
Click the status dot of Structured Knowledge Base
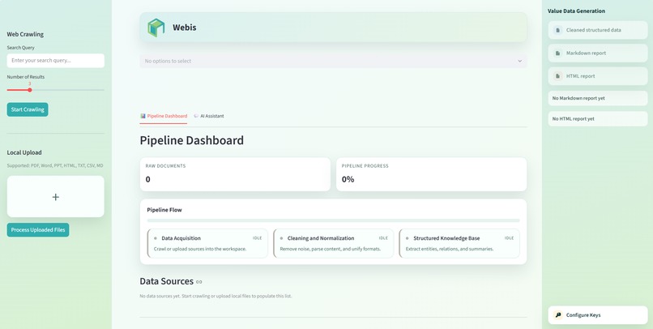408,238
